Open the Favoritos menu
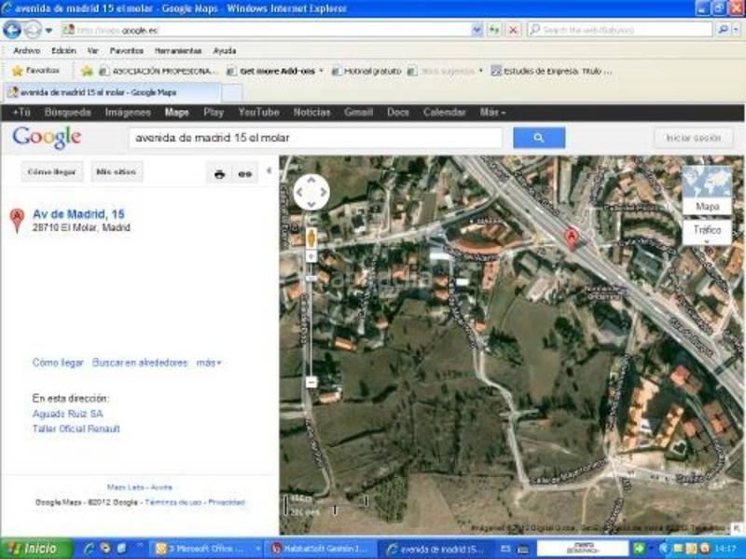The image size is (746, 559). (126, 50)
